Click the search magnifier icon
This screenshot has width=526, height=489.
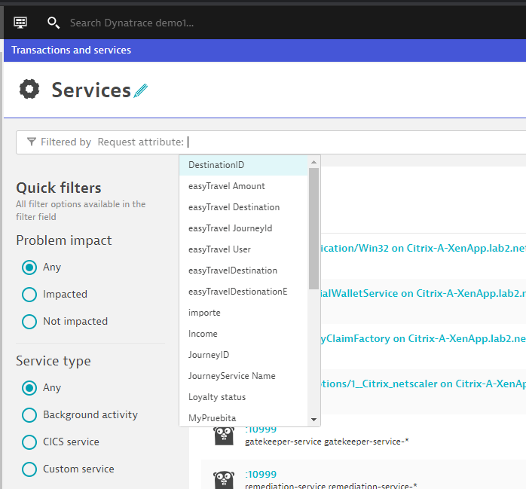click(54, 23)
